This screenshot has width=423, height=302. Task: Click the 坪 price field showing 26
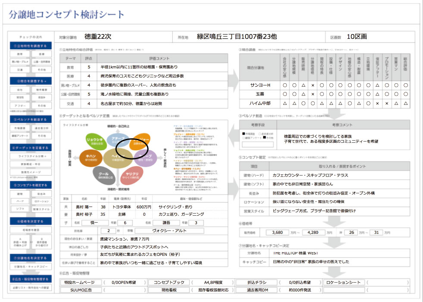pyautogui.click(x=351, y=233)
